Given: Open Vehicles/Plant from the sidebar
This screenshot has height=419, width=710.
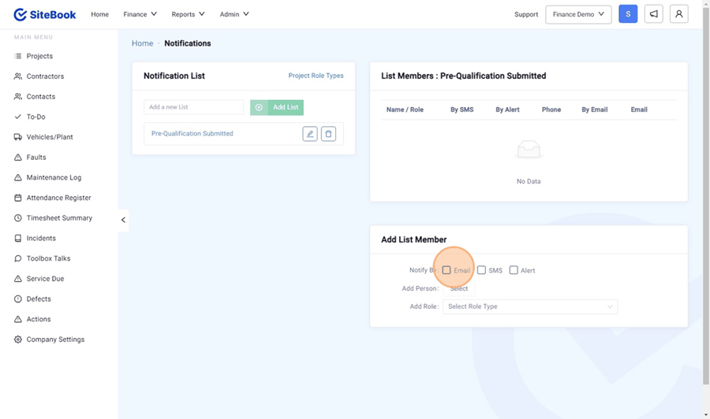Looking at the screenshot, I should click(x=49, y=137).
